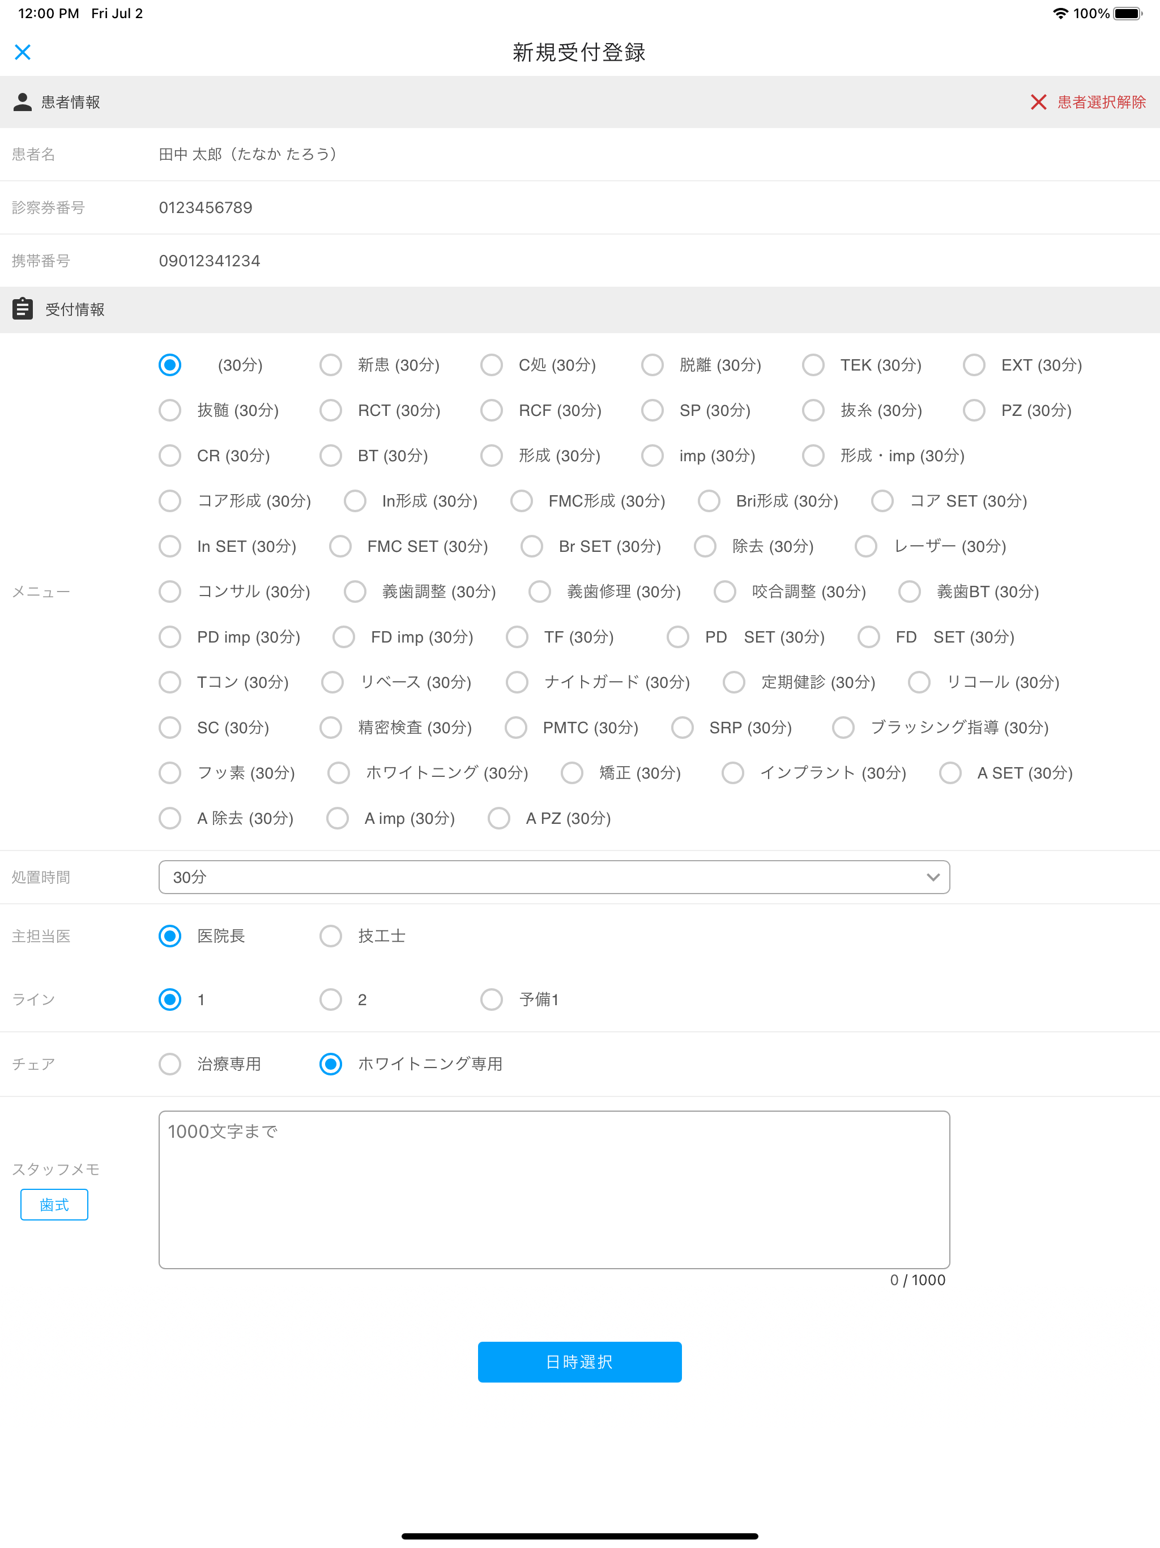1160x1548 pixels.
Task: Choose 抜糸 (30分) radio button
Action: click(813, 410)
